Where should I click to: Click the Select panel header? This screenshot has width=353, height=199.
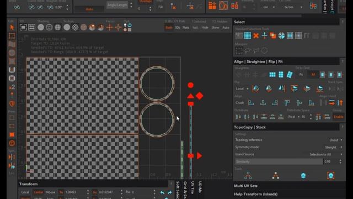point(286,22)
